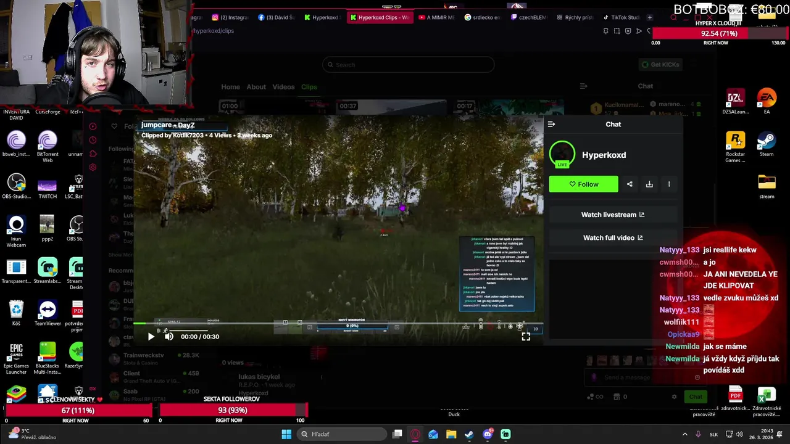Open DZSALauncher desktop shortcut
This screenshot has height=444, width=790.
[x=735, y=101]
